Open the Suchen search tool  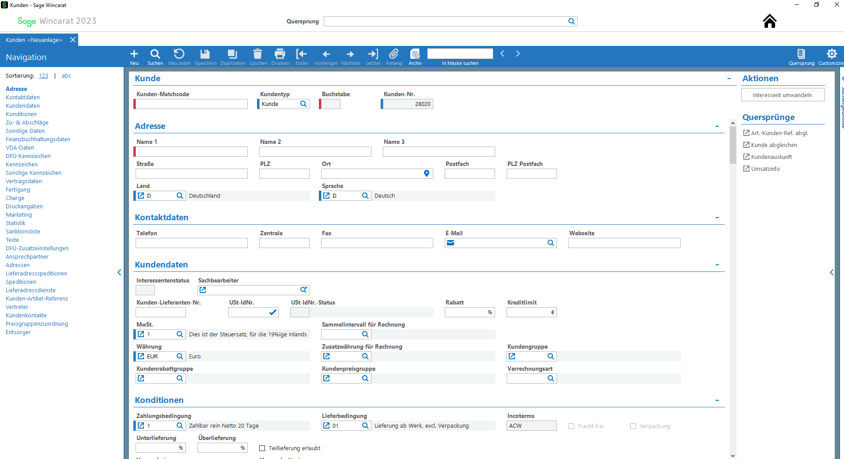coord(155,57)
